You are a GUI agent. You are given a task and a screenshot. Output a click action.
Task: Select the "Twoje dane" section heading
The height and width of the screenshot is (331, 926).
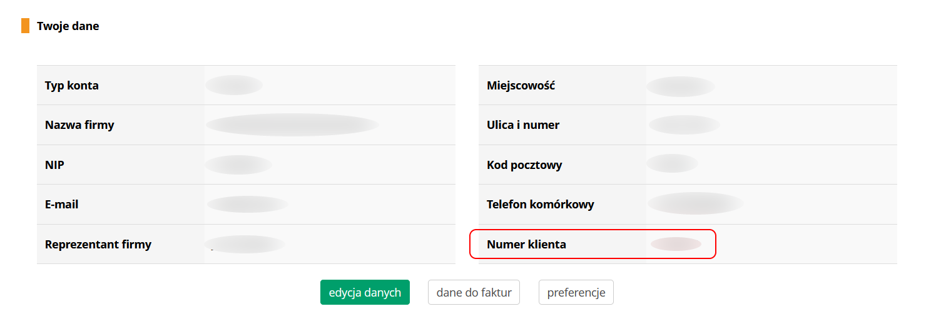click(x=68, y=26)
